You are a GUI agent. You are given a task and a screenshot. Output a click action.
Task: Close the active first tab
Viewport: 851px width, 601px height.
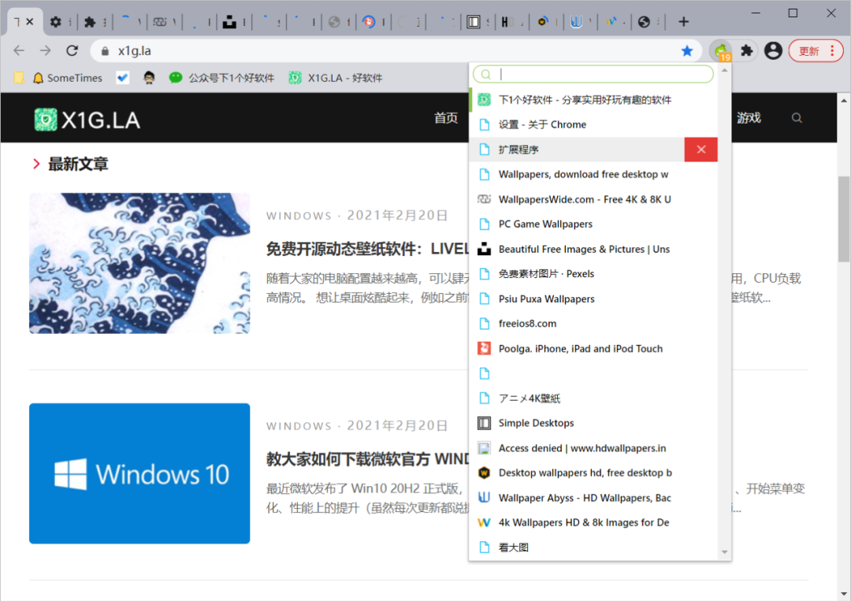(30, 22)
